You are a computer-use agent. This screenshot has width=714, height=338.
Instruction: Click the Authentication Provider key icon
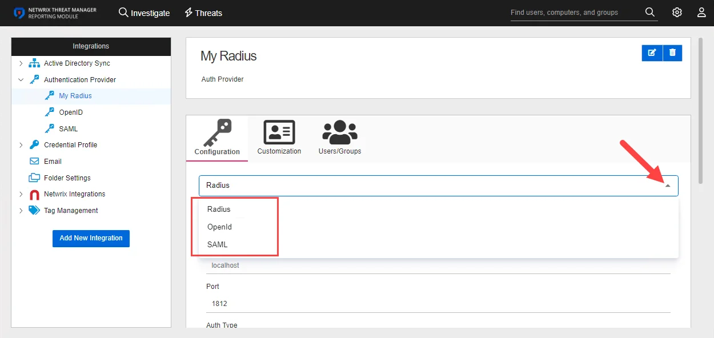point(34,80)
